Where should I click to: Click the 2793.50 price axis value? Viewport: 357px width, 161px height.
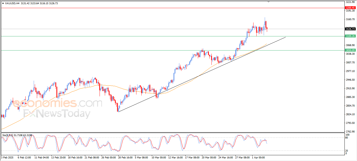350,123
